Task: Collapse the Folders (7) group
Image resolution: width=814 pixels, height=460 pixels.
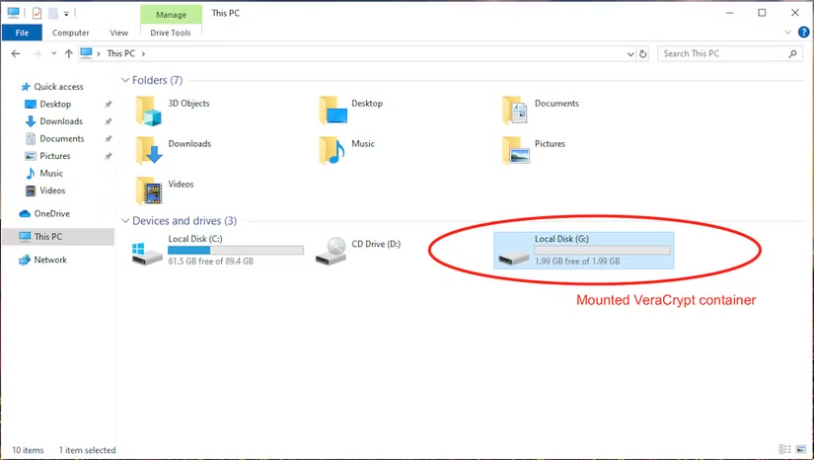Action: pyautogui.click(x=124, y=80)
